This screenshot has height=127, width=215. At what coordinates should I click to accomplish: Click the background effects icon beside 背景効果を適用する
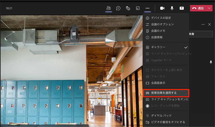tap(147, 93)
